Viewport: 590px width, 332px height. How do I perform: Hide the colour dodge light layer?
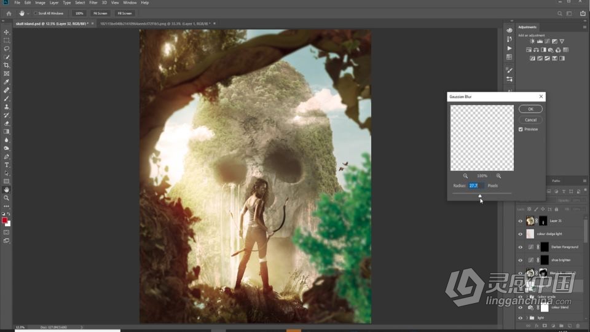[x=521, y=234]
